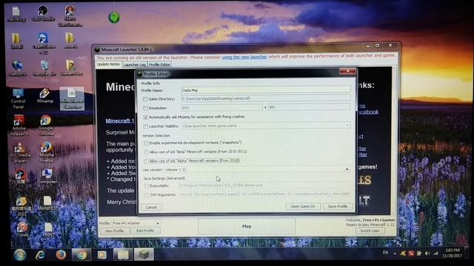Screen dimensions: 474x266
Task: Open the Control Panel desktop icon
Action: coord(18,98)
